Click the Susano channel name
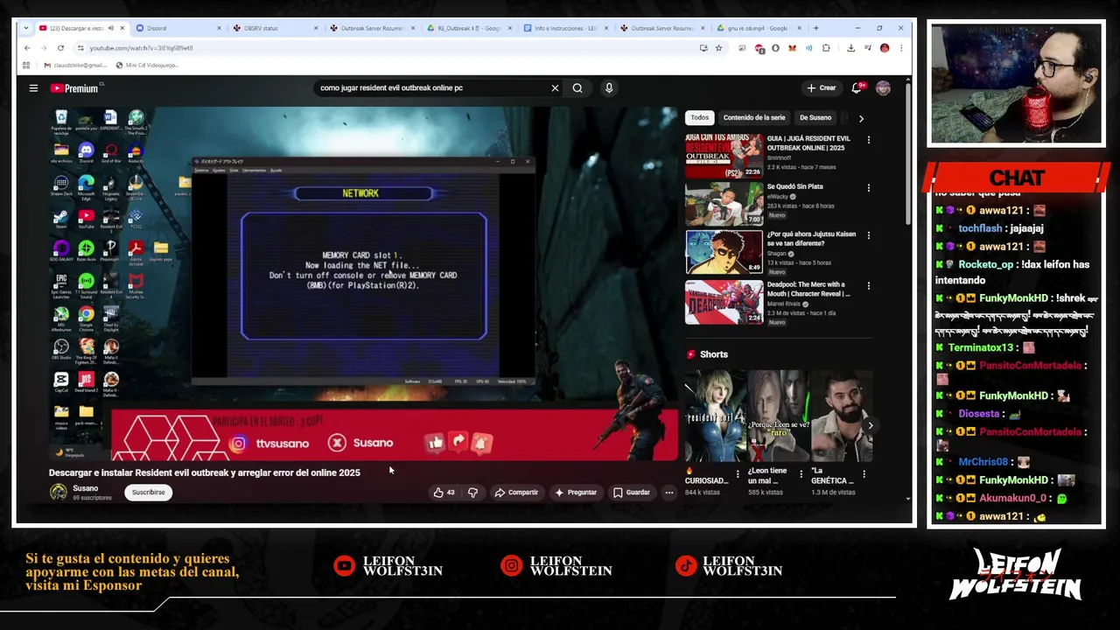The image size is (1120, 630). pyautogui.click(x=85, y=488)
